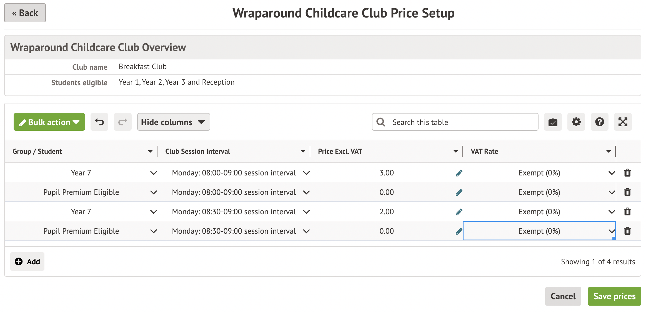The height and width of the screenshot is (312, 646).
Task: Delete the Year 7 3.00 price row
Action: 627,173
